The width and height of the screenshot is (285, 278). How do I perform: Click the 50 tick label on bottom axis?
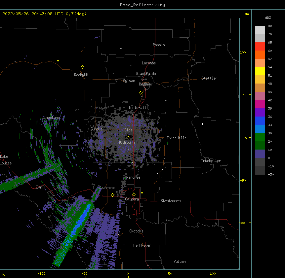click(x=170, y=273)
